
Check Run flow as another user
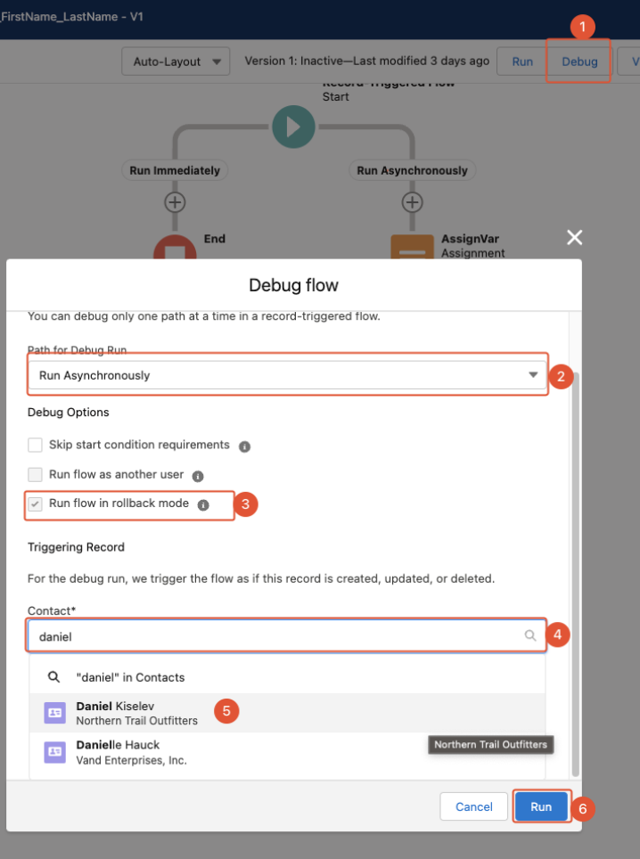pos(36,475)
